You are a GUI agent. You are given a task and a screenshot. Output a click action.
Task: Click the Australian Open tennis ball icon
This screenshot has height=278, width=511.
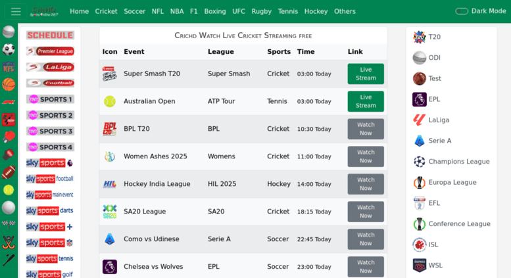[109, 101]
